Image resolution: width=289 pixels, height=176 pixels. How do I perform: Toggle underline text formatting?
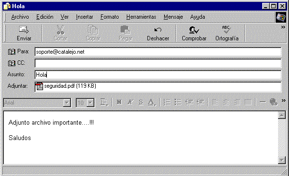coord(141,102)
